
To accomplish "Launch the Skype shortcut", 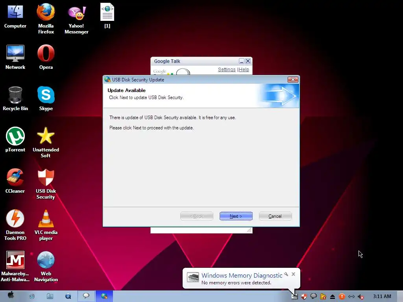I will [46, 99].
